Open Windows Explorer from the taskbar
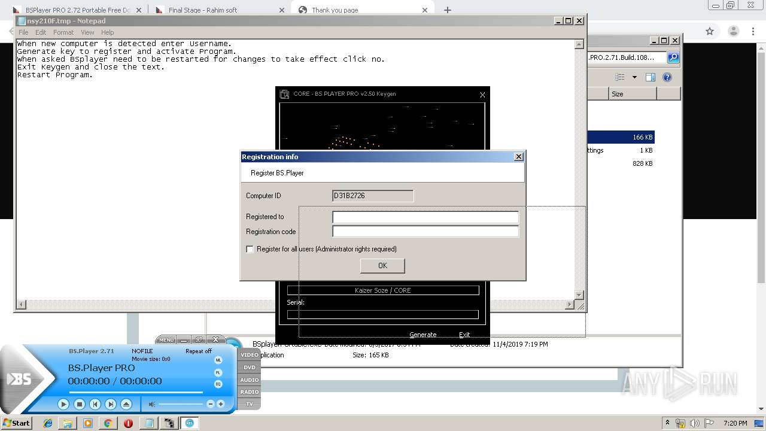Screen dimensions: 766x431 click(68, 423)
